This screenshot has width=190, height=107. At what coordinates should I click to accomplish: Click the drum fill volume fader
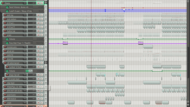(x=32, y=59)
